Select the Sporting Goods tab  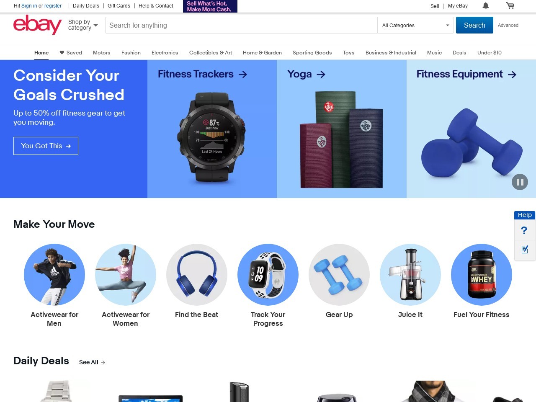tap(312, 52)
